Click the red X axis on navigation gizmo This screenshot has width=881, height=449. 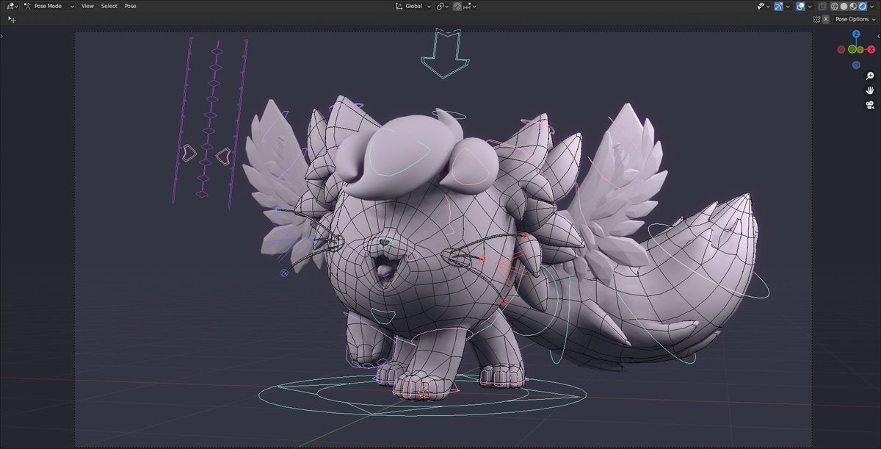[x=871, y=49]
